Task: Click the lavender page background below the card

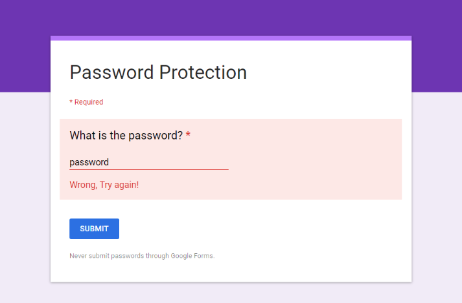Action: (x=231, y=293)
